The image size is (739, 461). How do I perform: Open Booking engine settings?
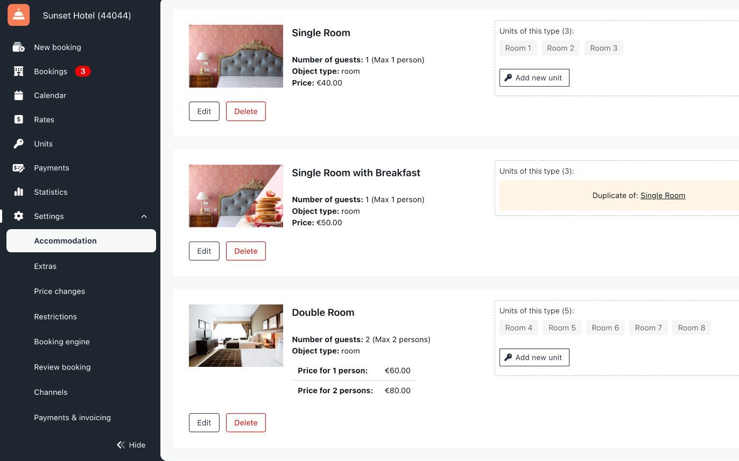(x=62, y=342)
